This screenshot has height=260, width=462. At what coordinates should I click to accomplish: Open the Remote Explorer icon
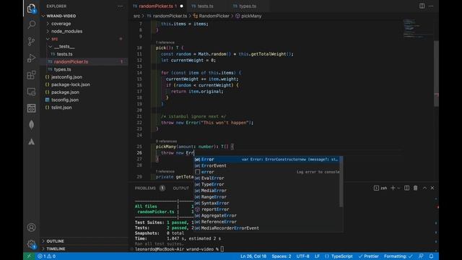pyautogui.click(x=31, y=92)
